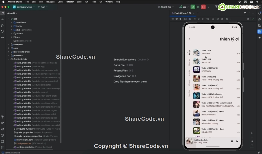Click project panel vertical scrollbar
Screen dimensions: 262x154
(61, 80)
